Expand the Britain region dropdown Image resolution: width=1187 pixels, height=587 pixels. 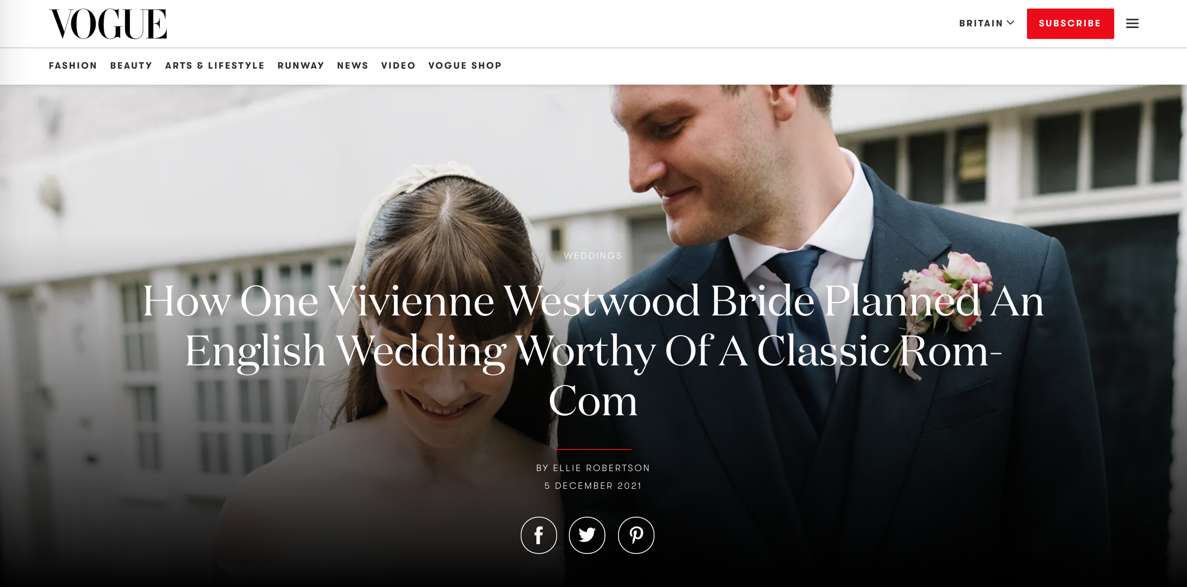coord(987,23)
